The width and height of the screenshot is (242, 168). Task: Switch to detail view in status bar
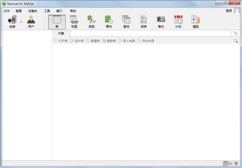coord(231,164)
